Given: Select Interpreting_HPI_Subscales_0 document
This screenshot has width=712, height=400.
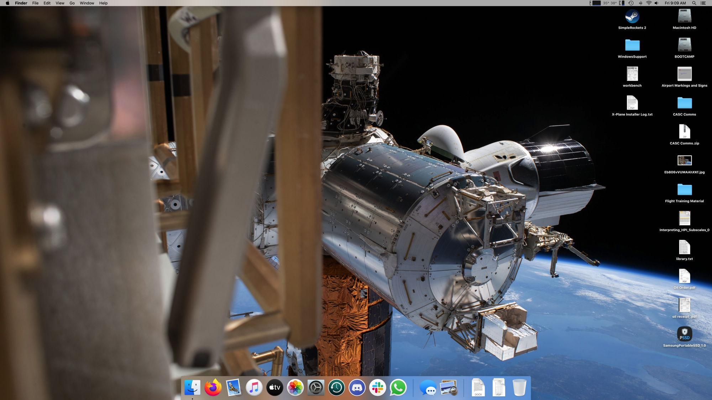Looking at the screenshot, I should coord(685,218).
